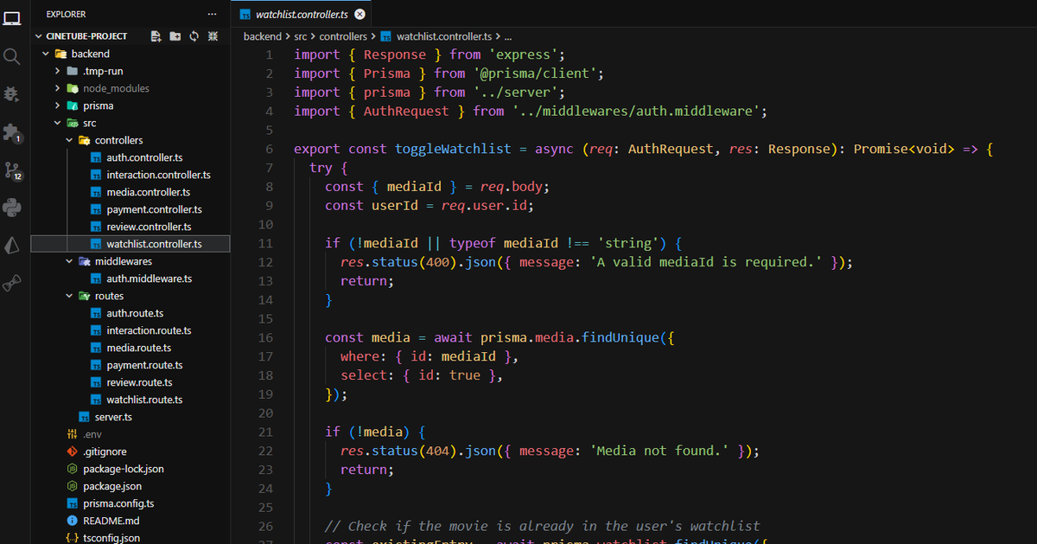This screenshot has height=544, width=1037.
Task: Open the Extensions view with badge 1
Action: (x=12, y=132)
